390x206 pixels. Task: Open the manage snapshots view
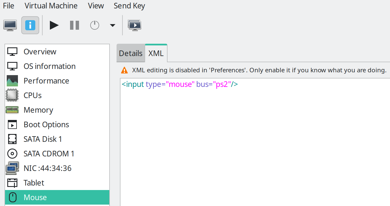pos(134,25)
